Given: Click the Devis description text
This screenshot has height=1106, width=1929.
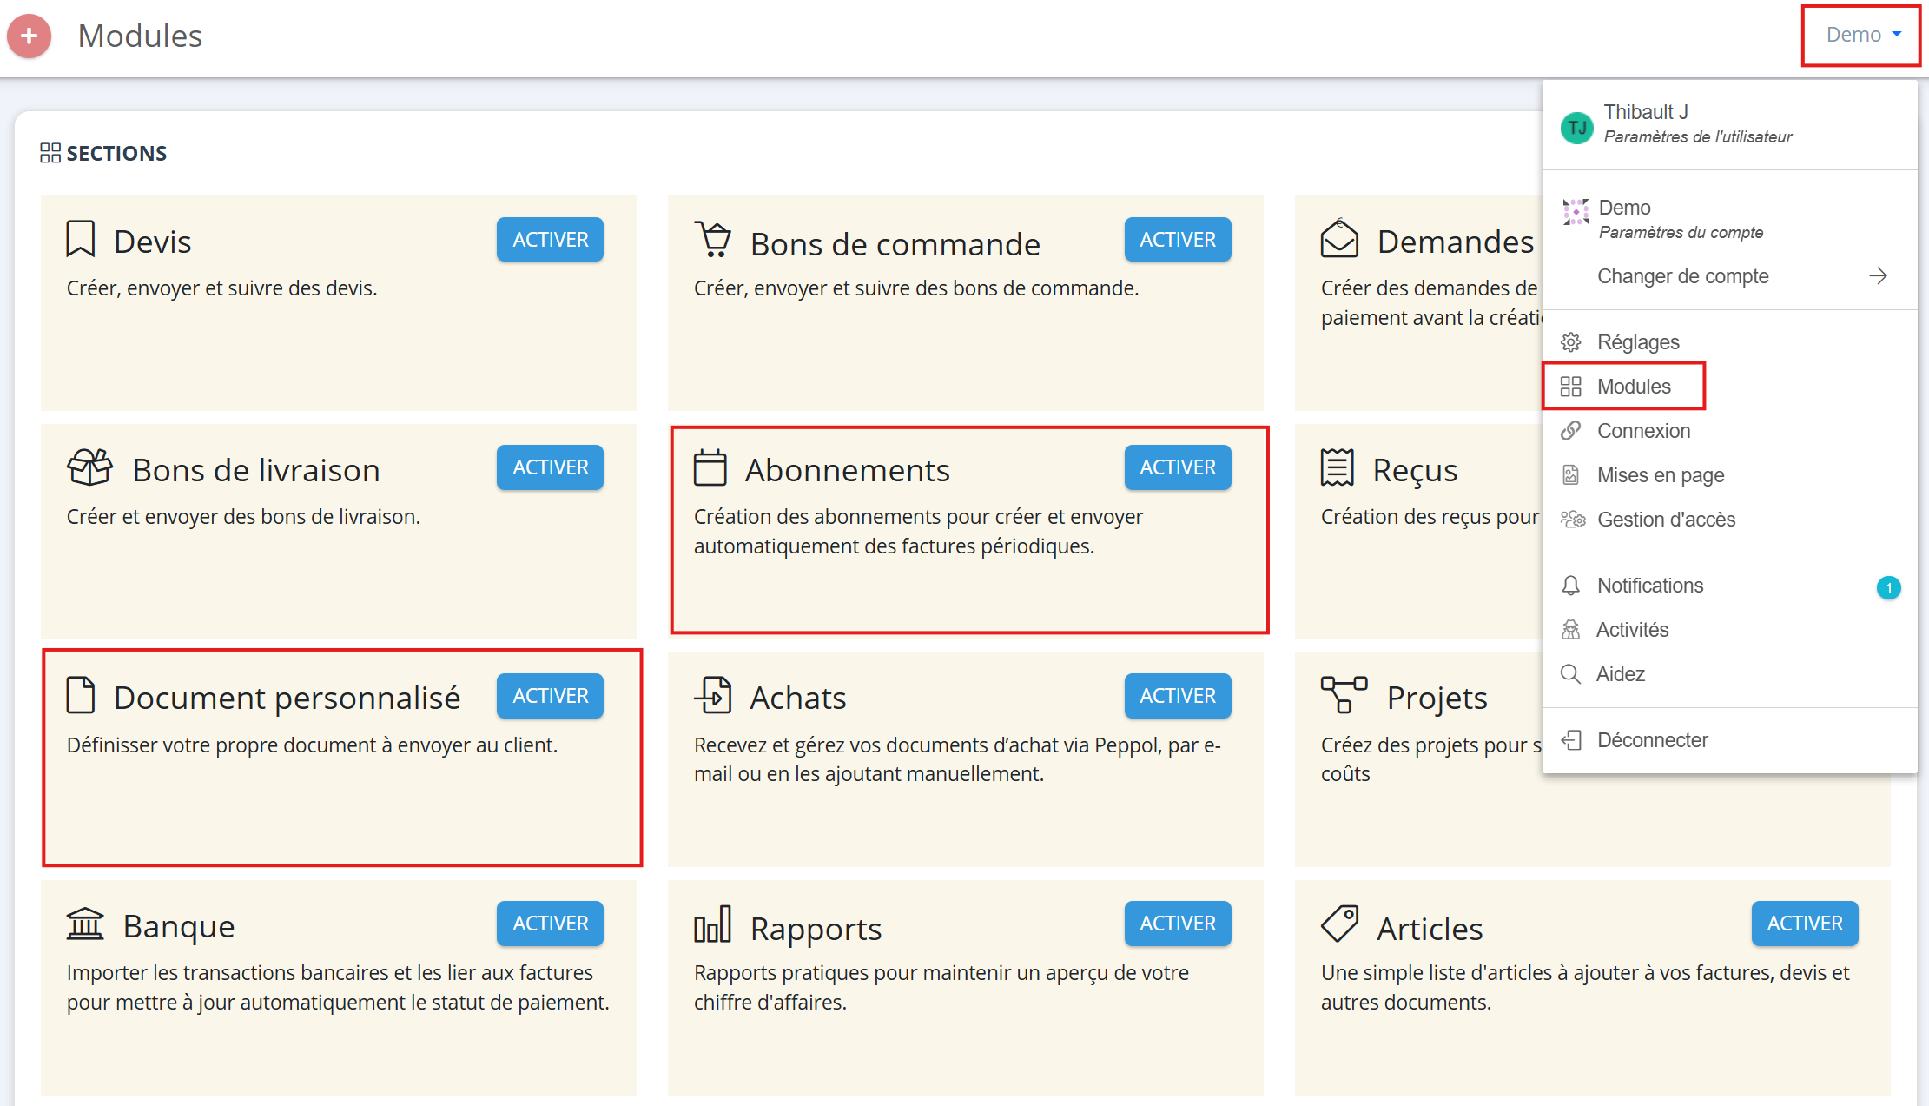Looking at the screenshot, I should point(222,288).
